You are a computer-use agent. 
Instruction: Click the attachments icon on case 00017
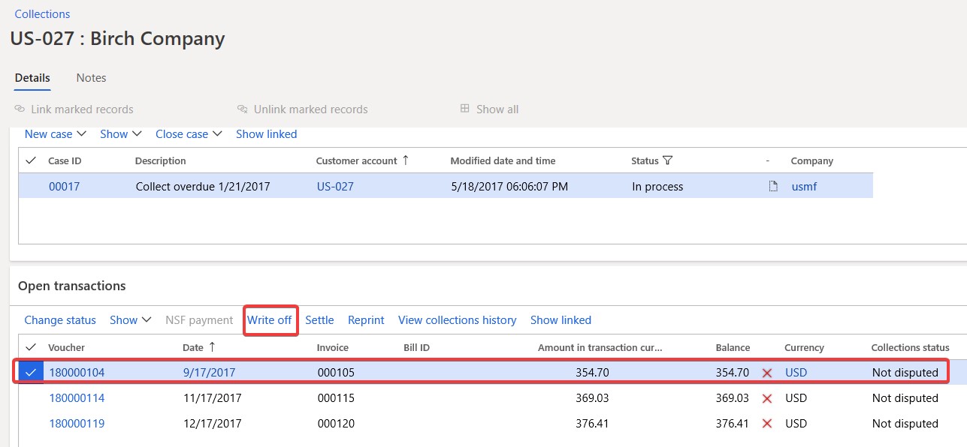coord(773,186)
